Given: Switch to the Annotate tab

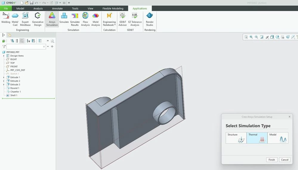Looking at the screenshot, I should pyautogui.click(x=57, y=8).
